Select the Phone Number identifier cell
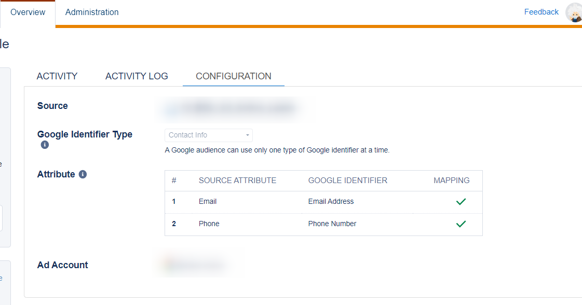The height and width of the screenshot is (305, 582). tap(332, 224)
